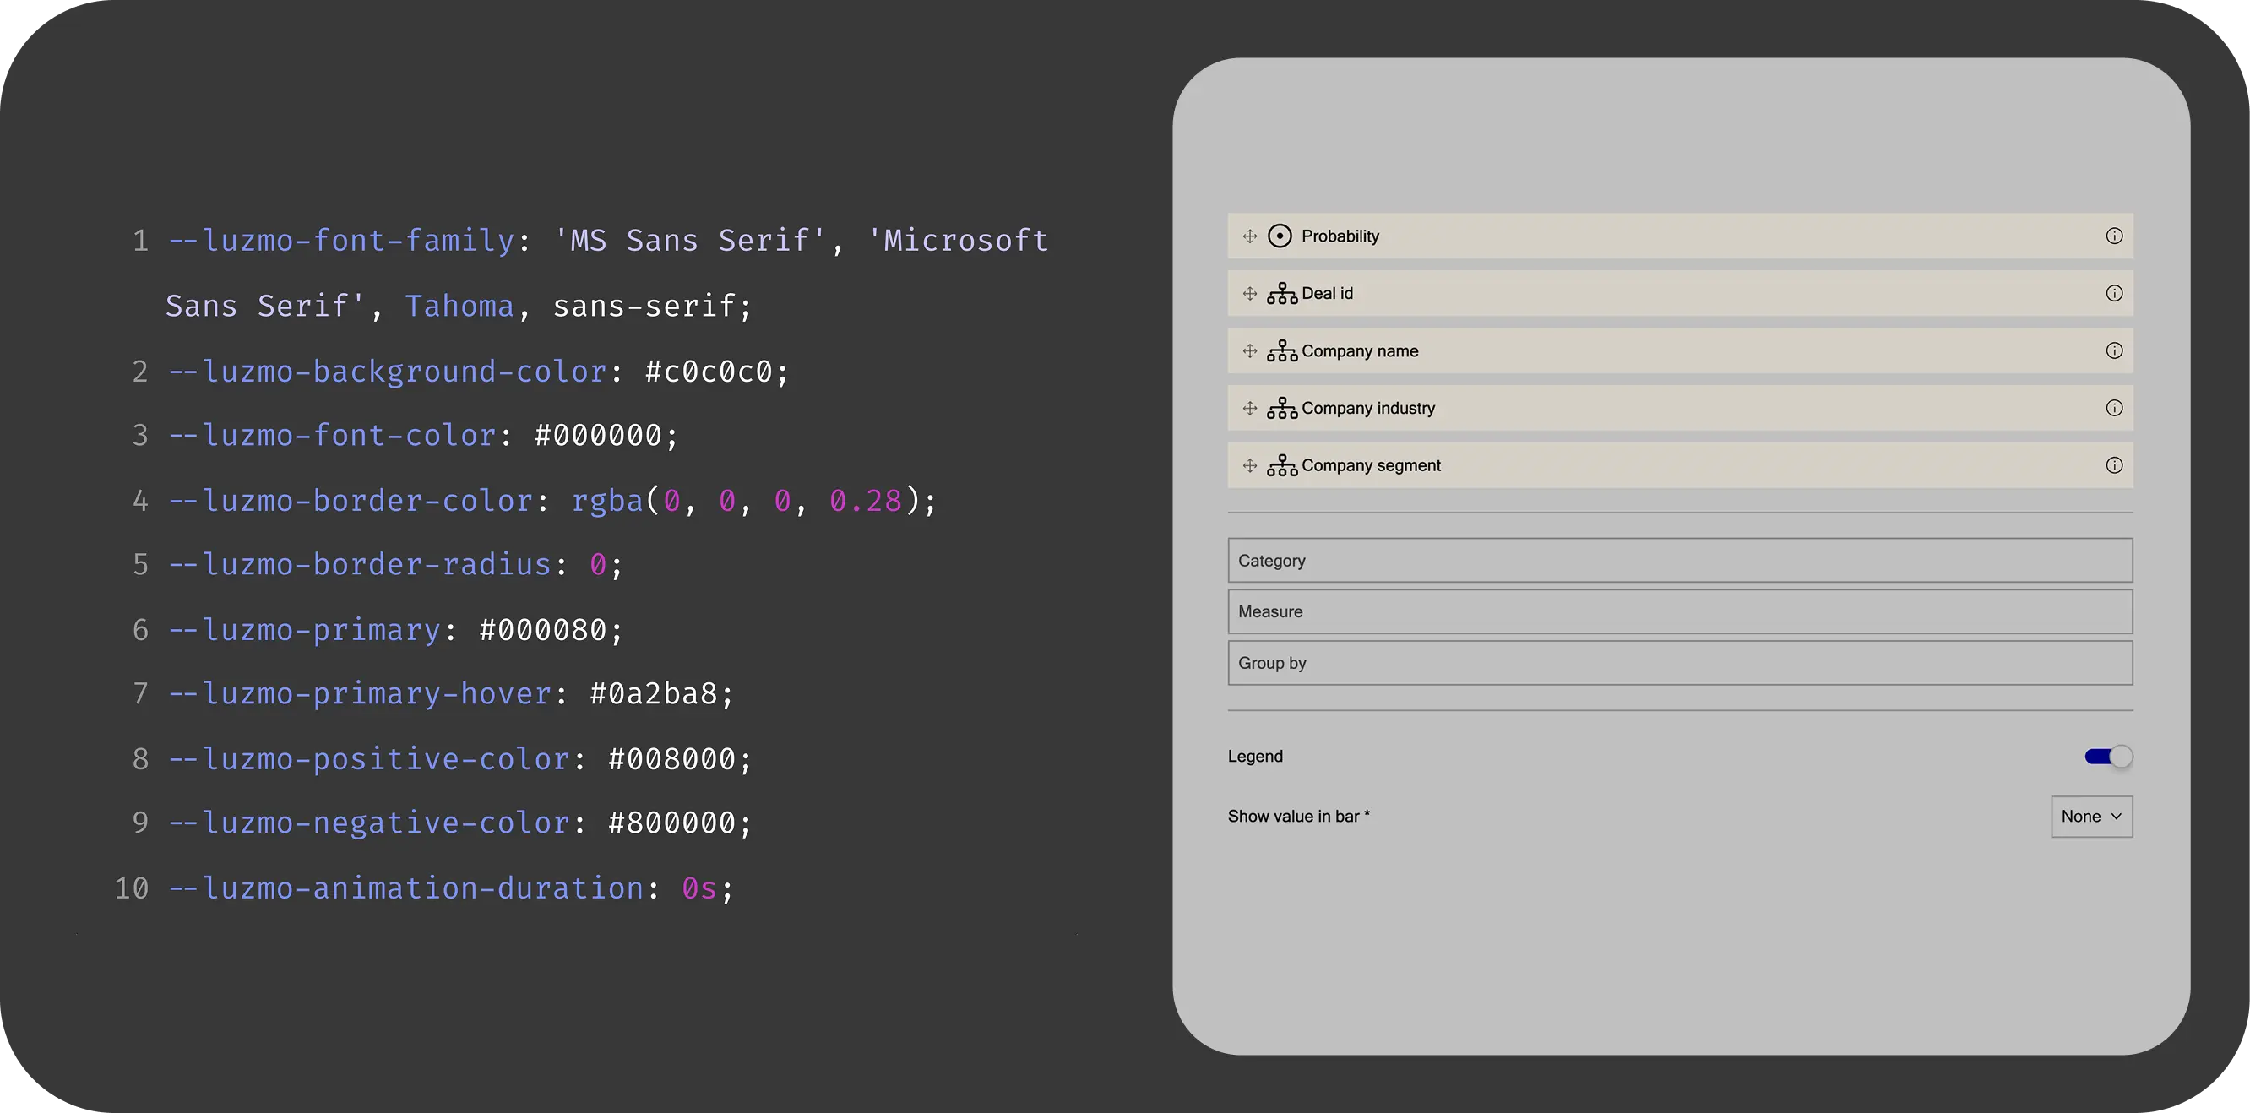Click the Category slot field
Viewport: 2250px width, 1113px height.
click(x=1680, y=561)
